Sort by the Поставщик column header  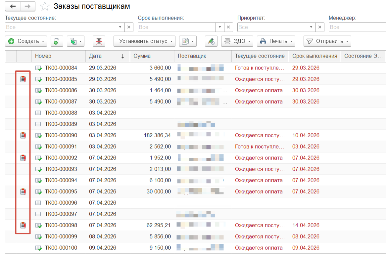coord(203,56)
